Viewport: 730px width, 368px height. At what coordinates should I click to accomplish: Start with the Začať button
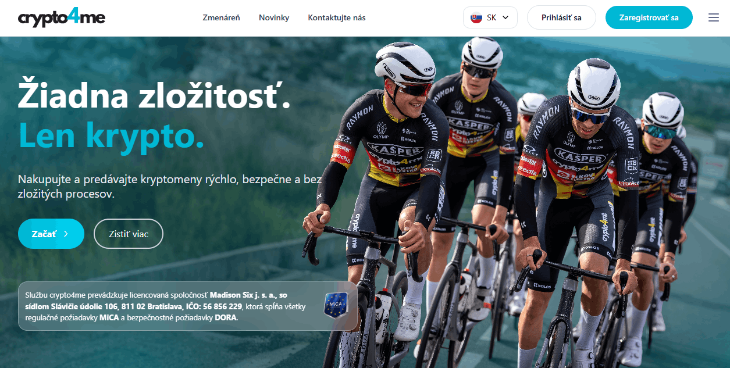click(x=51, y=234)
